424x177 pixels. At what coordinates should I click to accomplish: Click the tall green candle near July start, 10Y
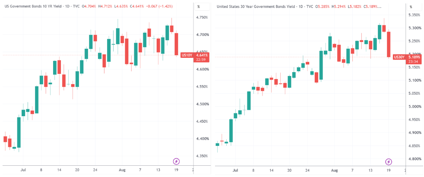tap(19, 133)
